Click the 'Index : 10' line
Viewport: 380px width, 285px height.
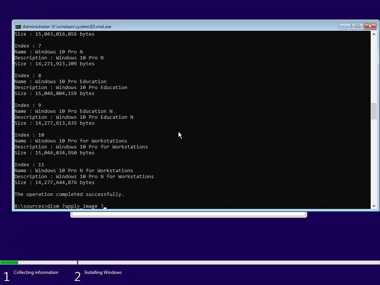[x=29, y=135]
